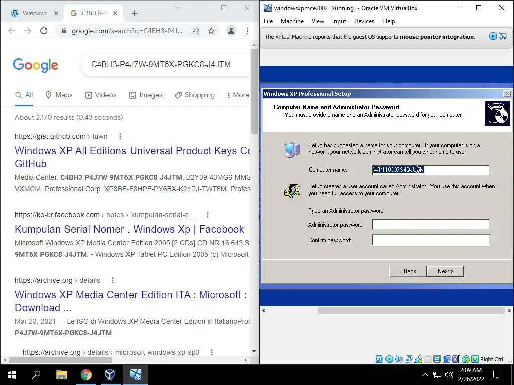Open options for archive.org details result
514x385 pixels.
(x=113, y=280)
